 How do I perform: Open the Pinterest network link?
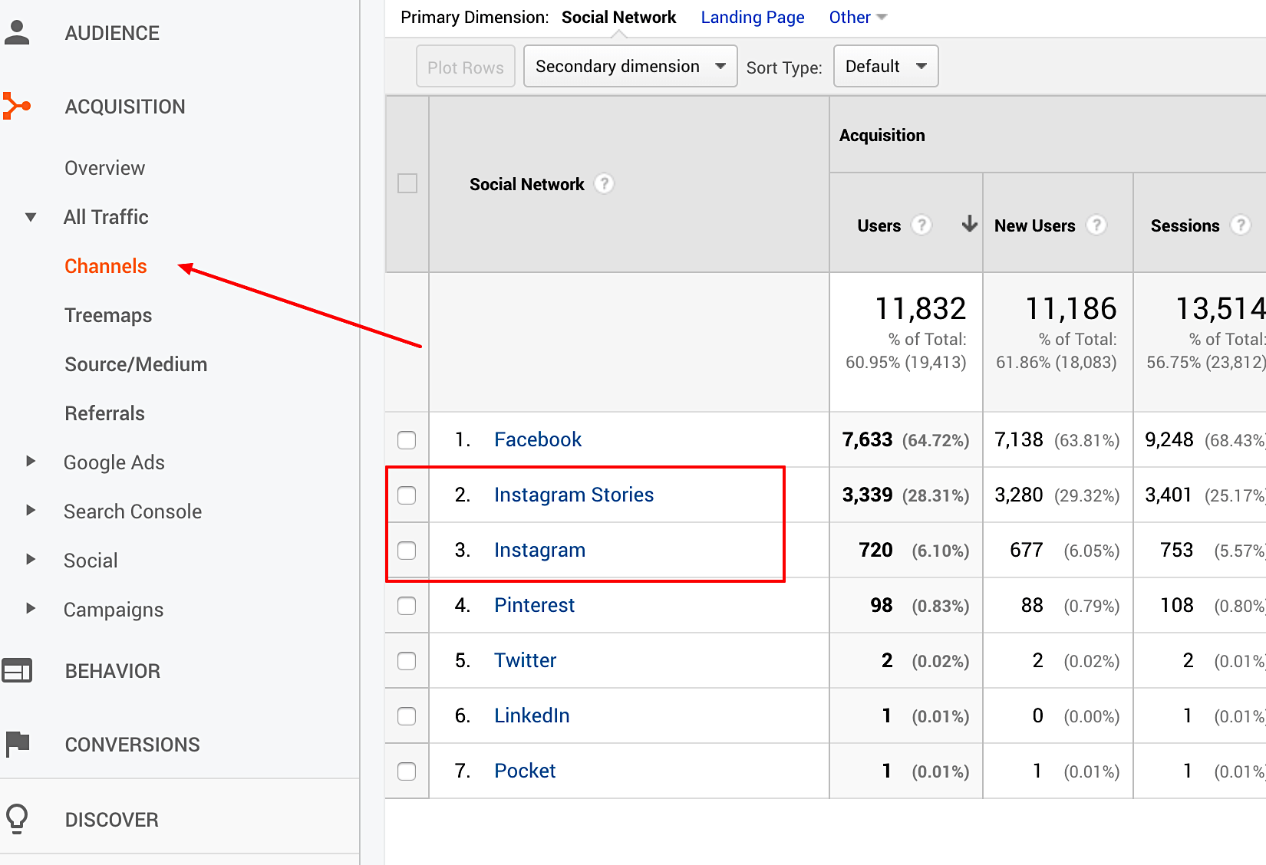click(x=534, y=605)
